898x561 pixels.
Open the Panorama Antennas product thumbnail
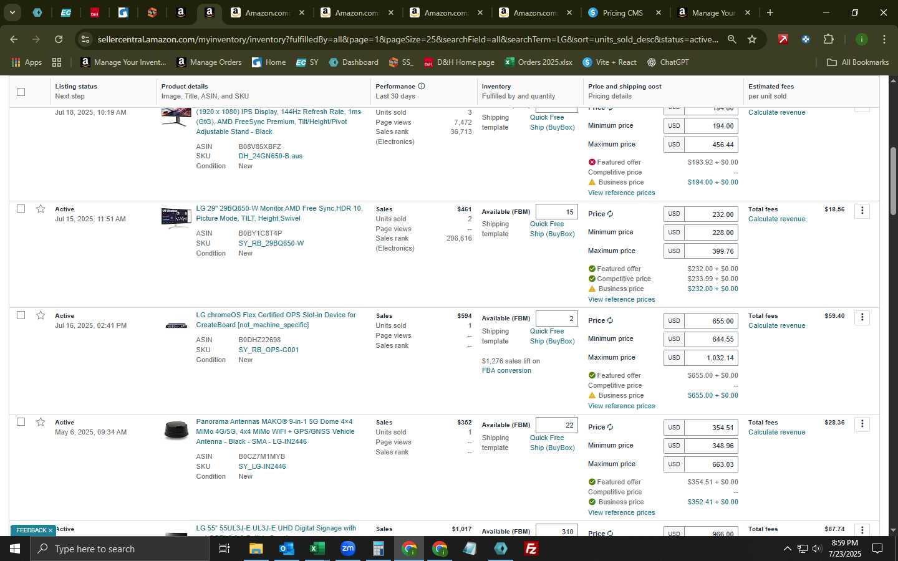coord(176,429)
